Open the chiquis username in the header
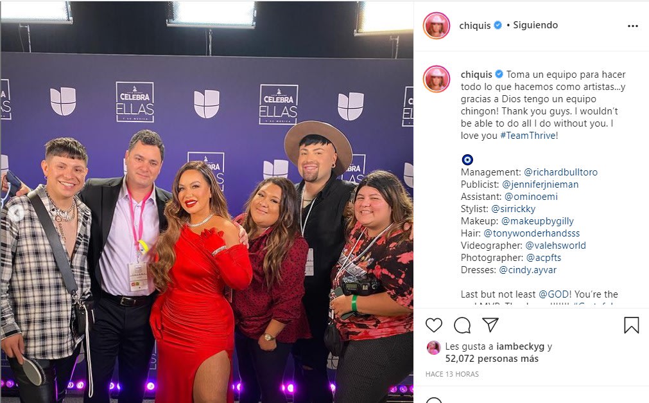Image resolution: width=649 pixels, height=403 pixels. pos(475,26)
